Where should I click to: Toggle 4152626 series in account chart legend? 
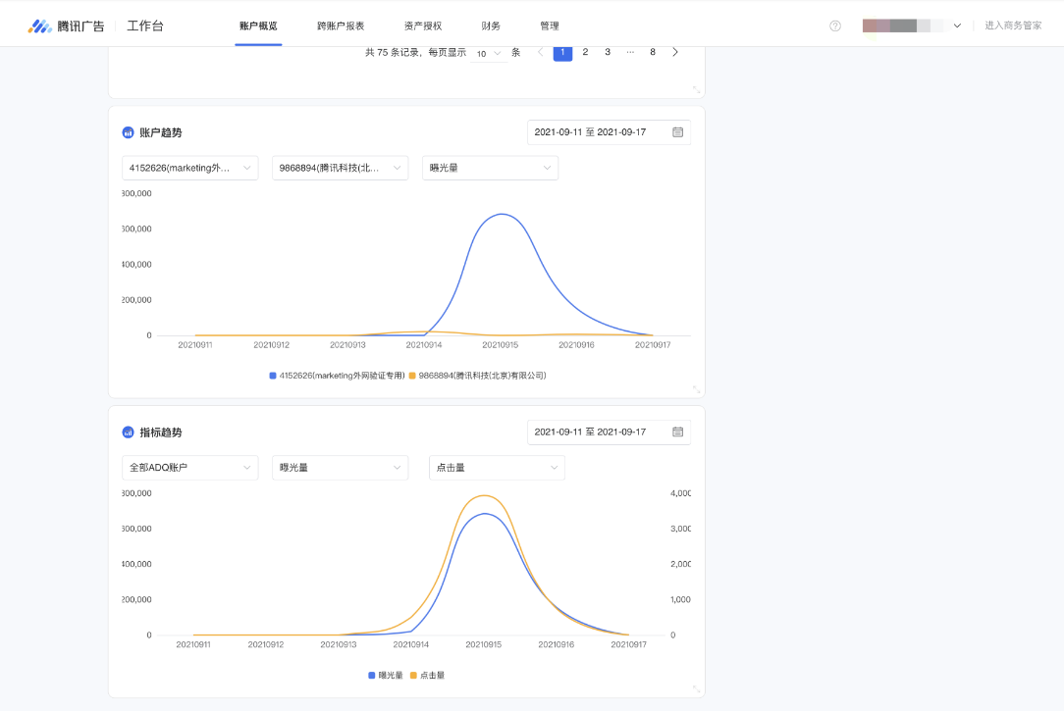point(337,376)
